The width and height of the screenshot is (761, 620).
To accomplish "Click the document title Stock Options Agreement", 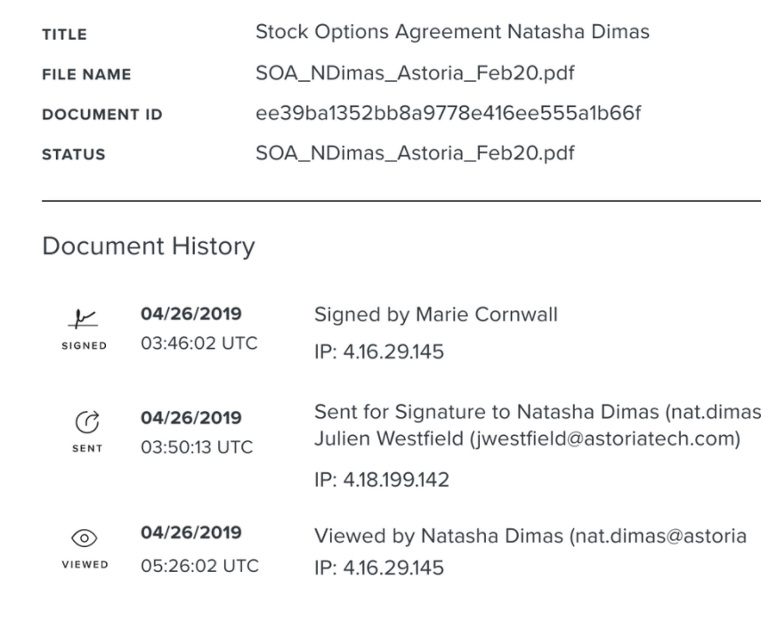I will (x=452, y=32).
